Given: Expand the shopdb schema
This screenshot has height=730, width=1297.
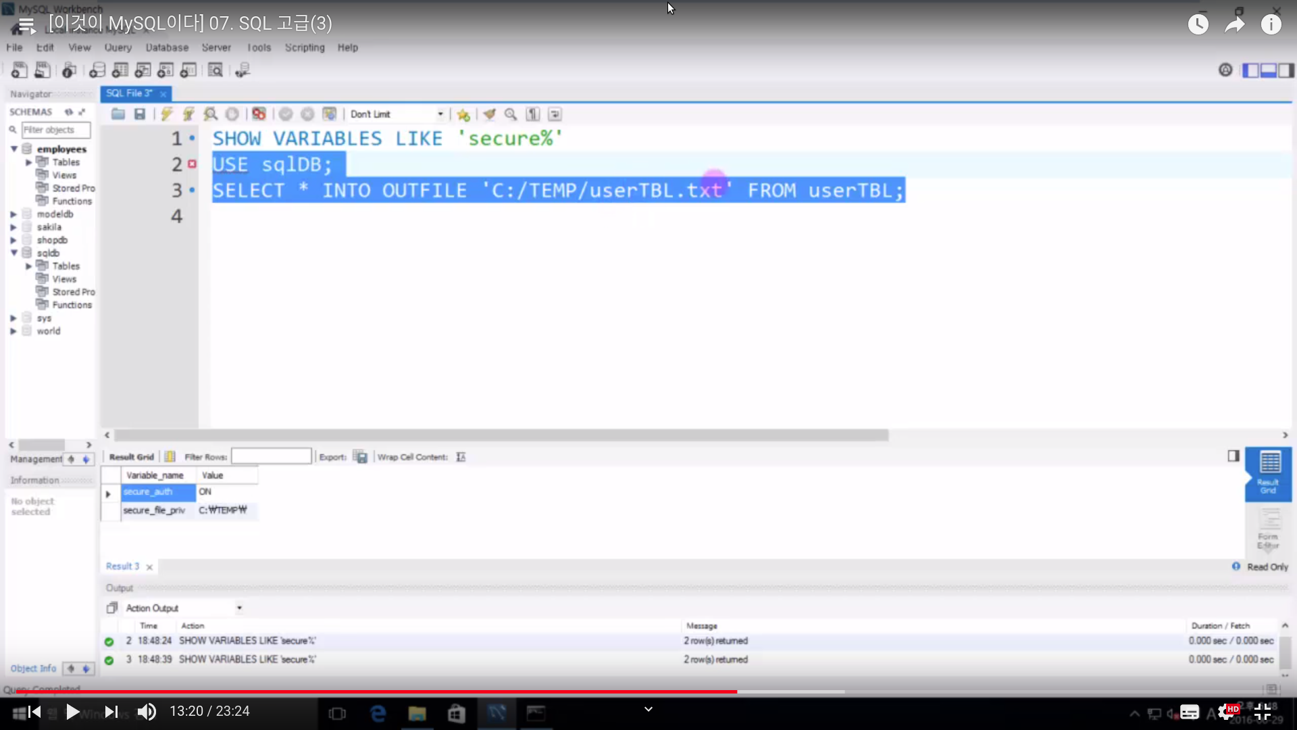Looking at the screenshot, I should 13,240.
